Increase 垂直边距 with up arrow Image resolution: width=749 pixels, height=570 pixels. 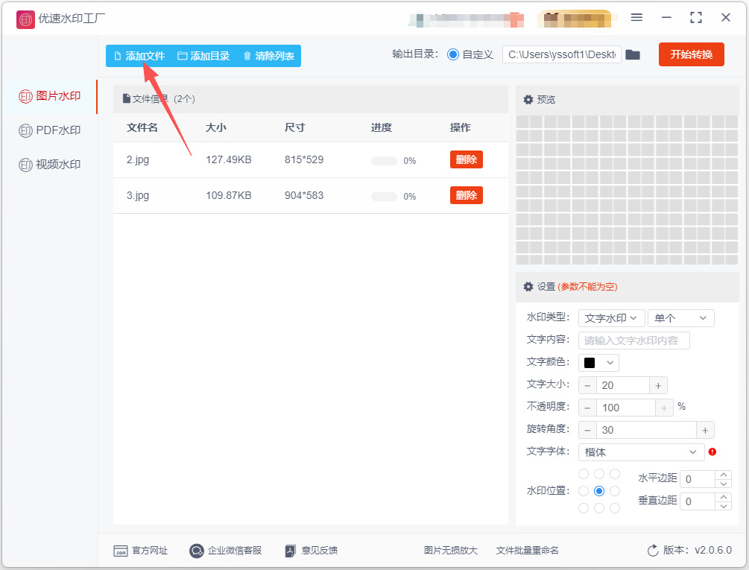723,497
